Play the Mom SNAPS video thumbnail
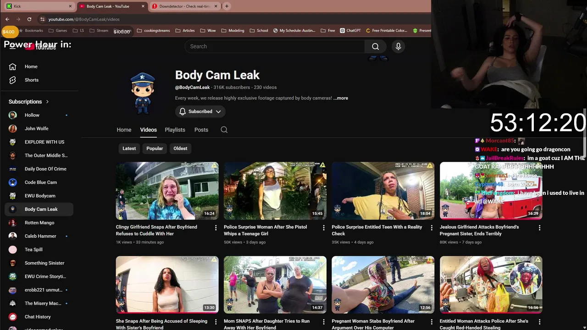This screenshot has height=330, width=587. pyautogui.click(x=275, y=285)
